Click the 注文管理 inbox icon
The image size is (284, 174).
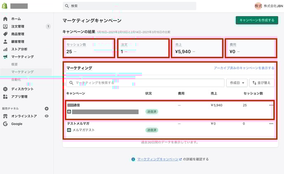coord(5,26)
